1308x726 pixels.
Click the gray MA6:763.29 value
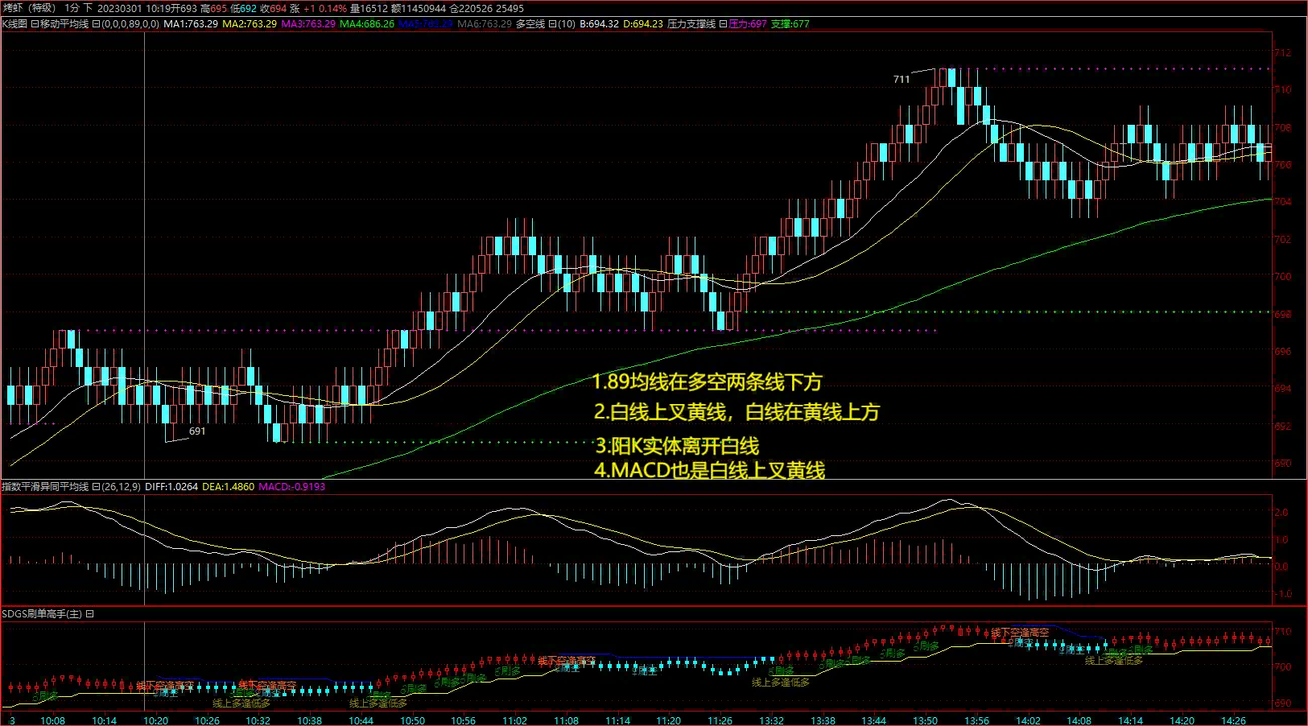pos(485,24)
